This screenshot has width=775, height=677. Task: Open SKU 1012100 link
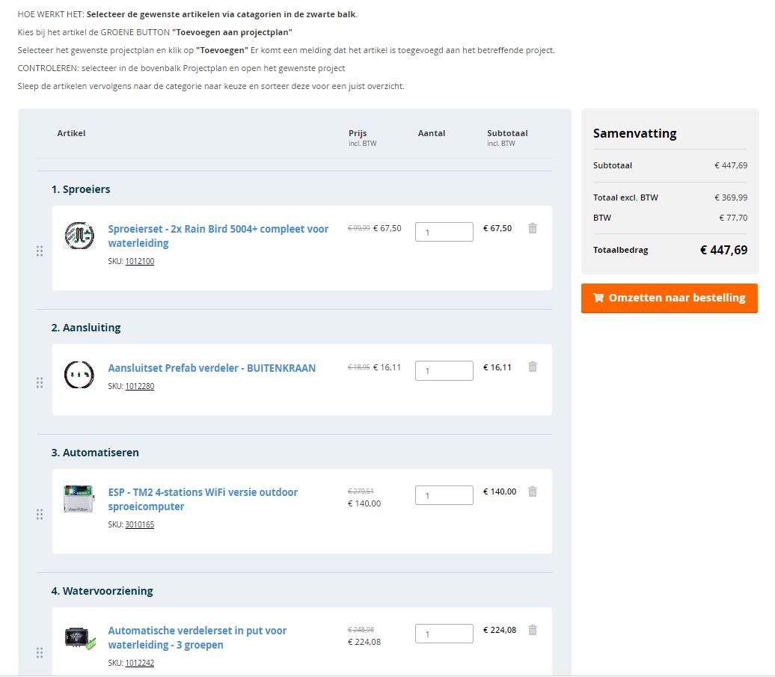[141, 261]
